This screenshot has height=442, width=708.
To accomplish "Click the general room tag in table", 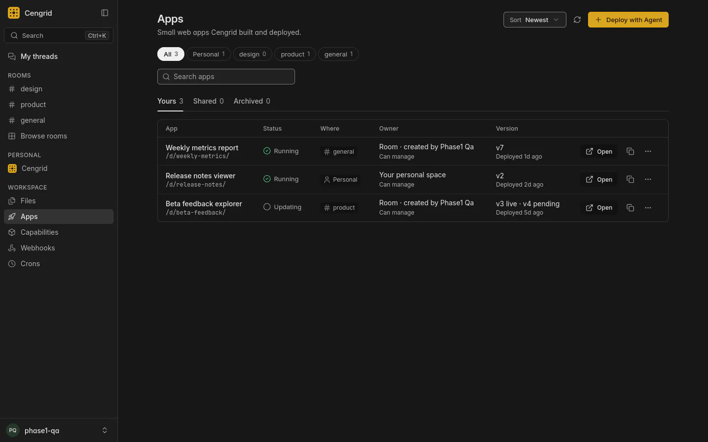I will click(x=339, y=152).
